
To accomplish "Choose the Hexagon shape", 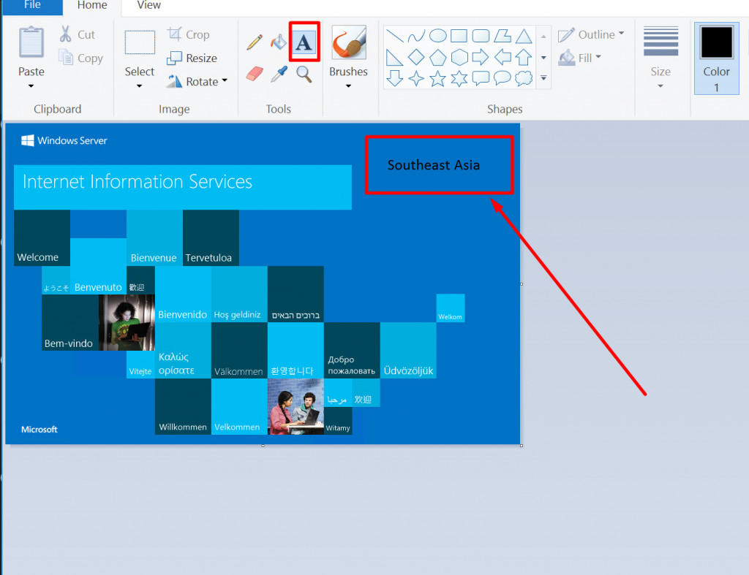I will click(459, 57).
